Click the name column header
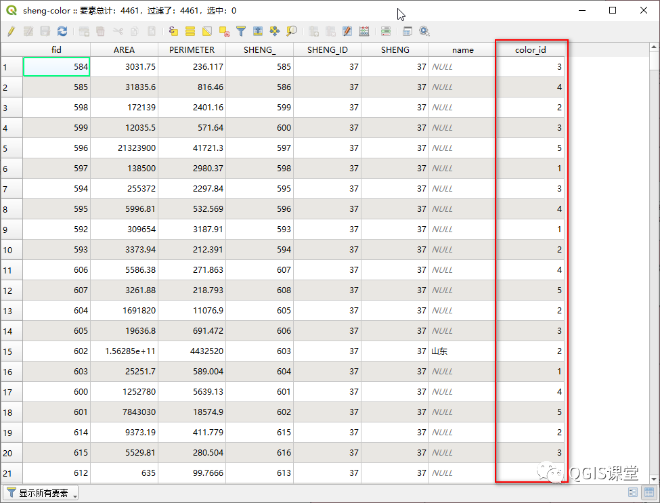Viewport: 660px width, 503px height. coord(462,49)
